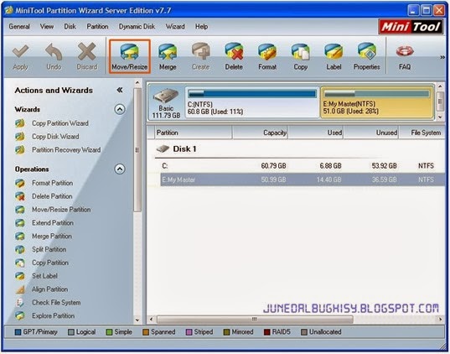Sort by the Used column header
The width and height of the screenshot is (450, 354).
click(x=316, y=133)
